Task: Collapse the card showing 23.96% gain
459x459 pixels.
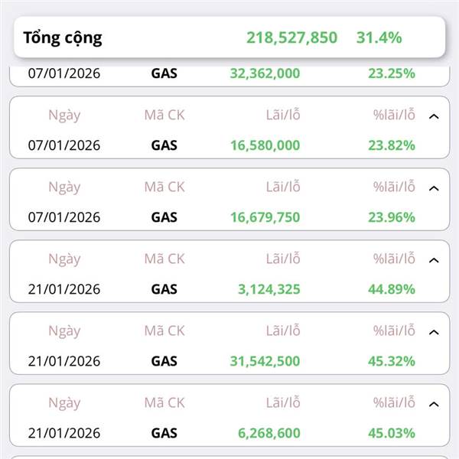Action: (x=434, y=188)
